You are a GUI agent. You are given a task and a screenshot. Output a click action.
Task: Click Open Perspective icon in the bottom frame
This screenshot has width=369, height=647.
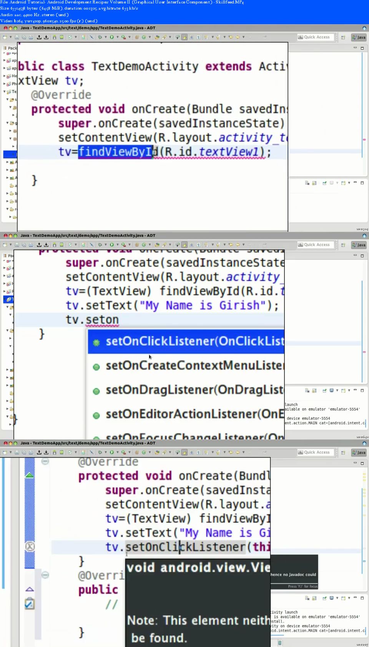click(343, 452)
